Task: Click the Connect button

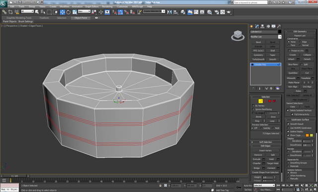Action: click(x=271, y=168)
